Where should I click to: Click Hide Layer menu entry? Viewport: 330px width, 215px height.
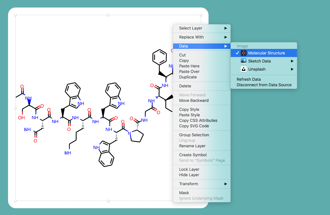189,175
